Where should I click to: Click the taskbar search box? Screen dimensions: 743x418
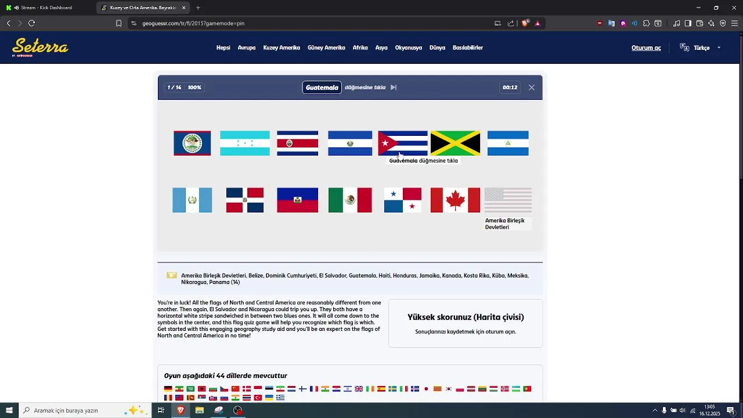86,410
